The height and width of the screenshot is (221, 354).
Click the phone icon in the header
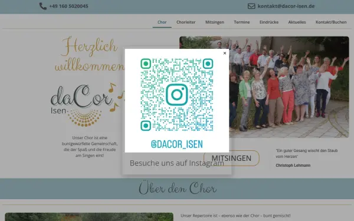tap(43, 6)
